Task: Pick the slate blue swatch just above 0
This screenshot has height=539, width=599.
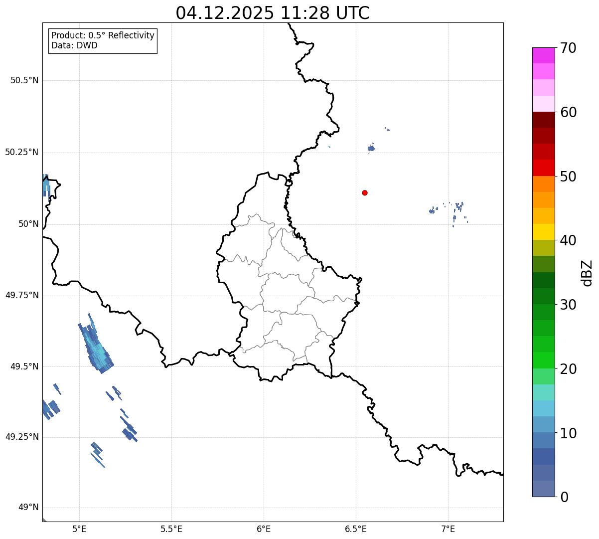Action: coord(543,489)
